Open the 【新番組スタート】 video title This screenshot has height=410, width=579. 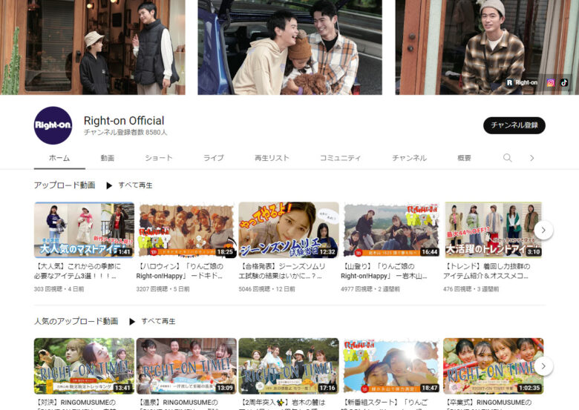[385, 404]
